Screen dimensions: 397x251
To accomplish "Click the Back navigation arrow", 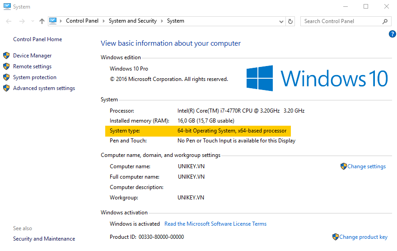I will [x=9, y=21].
